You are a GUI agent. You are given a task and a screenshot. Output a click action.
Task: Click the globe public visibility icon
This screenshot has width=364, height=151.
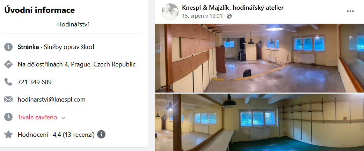[x=229, y=16]
